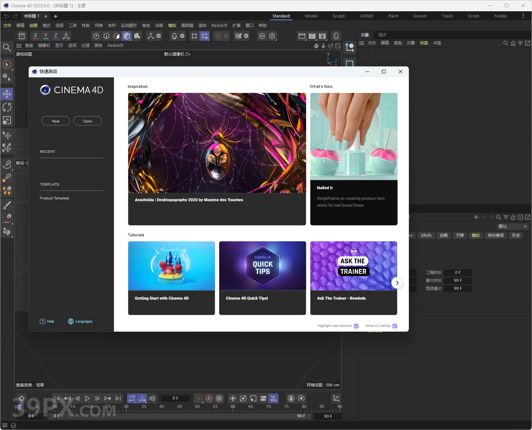Switch to the Model layout tab
Screen dimensions: 532x430
(311, 16)
